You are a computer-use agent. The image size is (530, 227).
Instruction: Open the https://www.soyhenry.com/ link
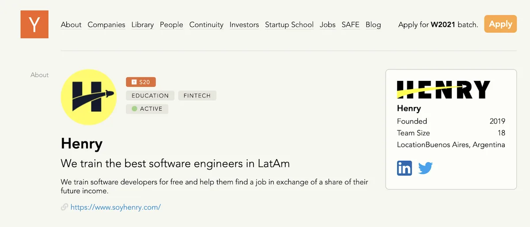coord(116,207)
